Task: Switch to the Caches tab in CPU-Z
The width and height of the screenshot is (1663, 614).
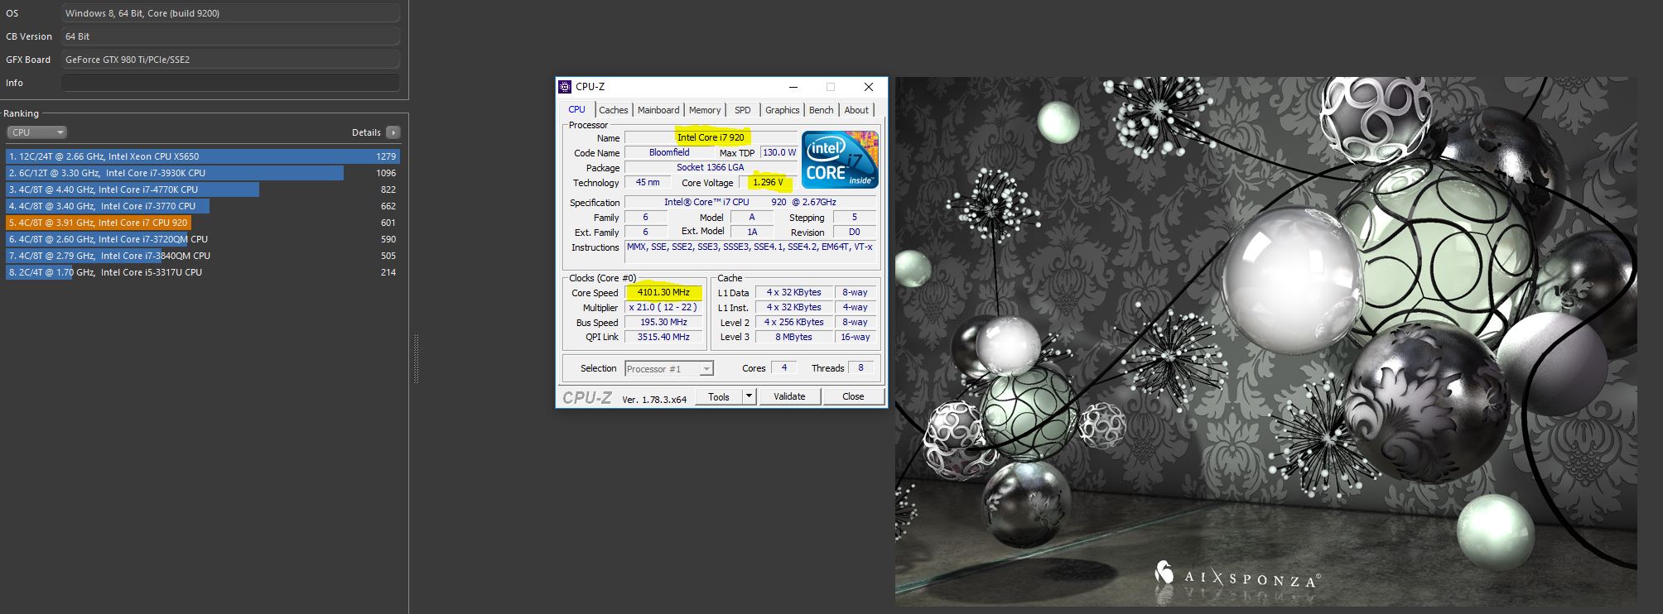Action: coord(614,110)
